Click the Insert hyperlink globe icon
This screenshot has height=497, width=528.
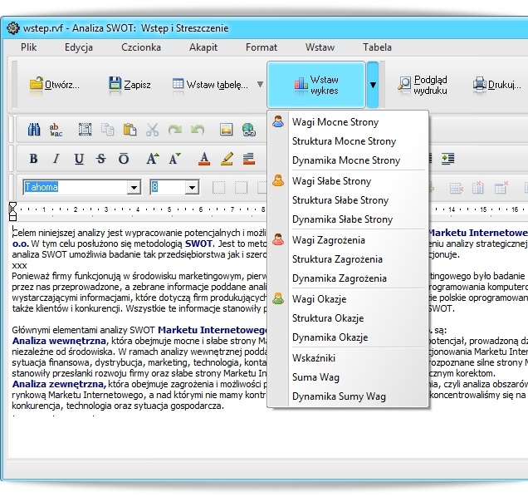click(248, 130)
